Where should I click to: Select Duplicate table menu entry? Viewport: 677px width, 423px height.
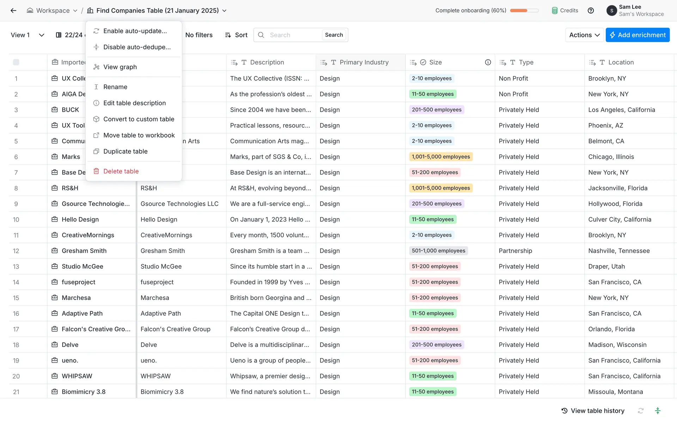125,152
